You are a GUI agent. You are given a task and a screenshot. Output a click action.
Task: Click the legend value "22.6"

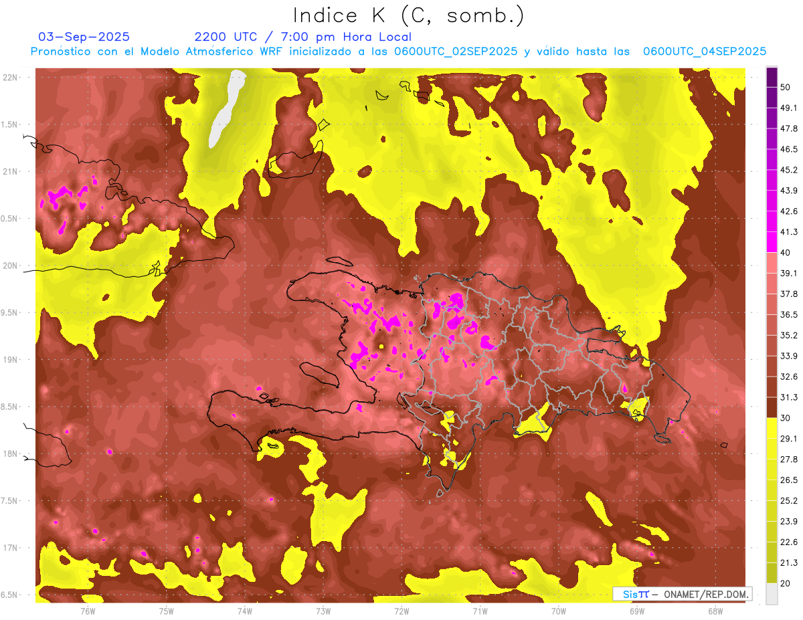788,542
